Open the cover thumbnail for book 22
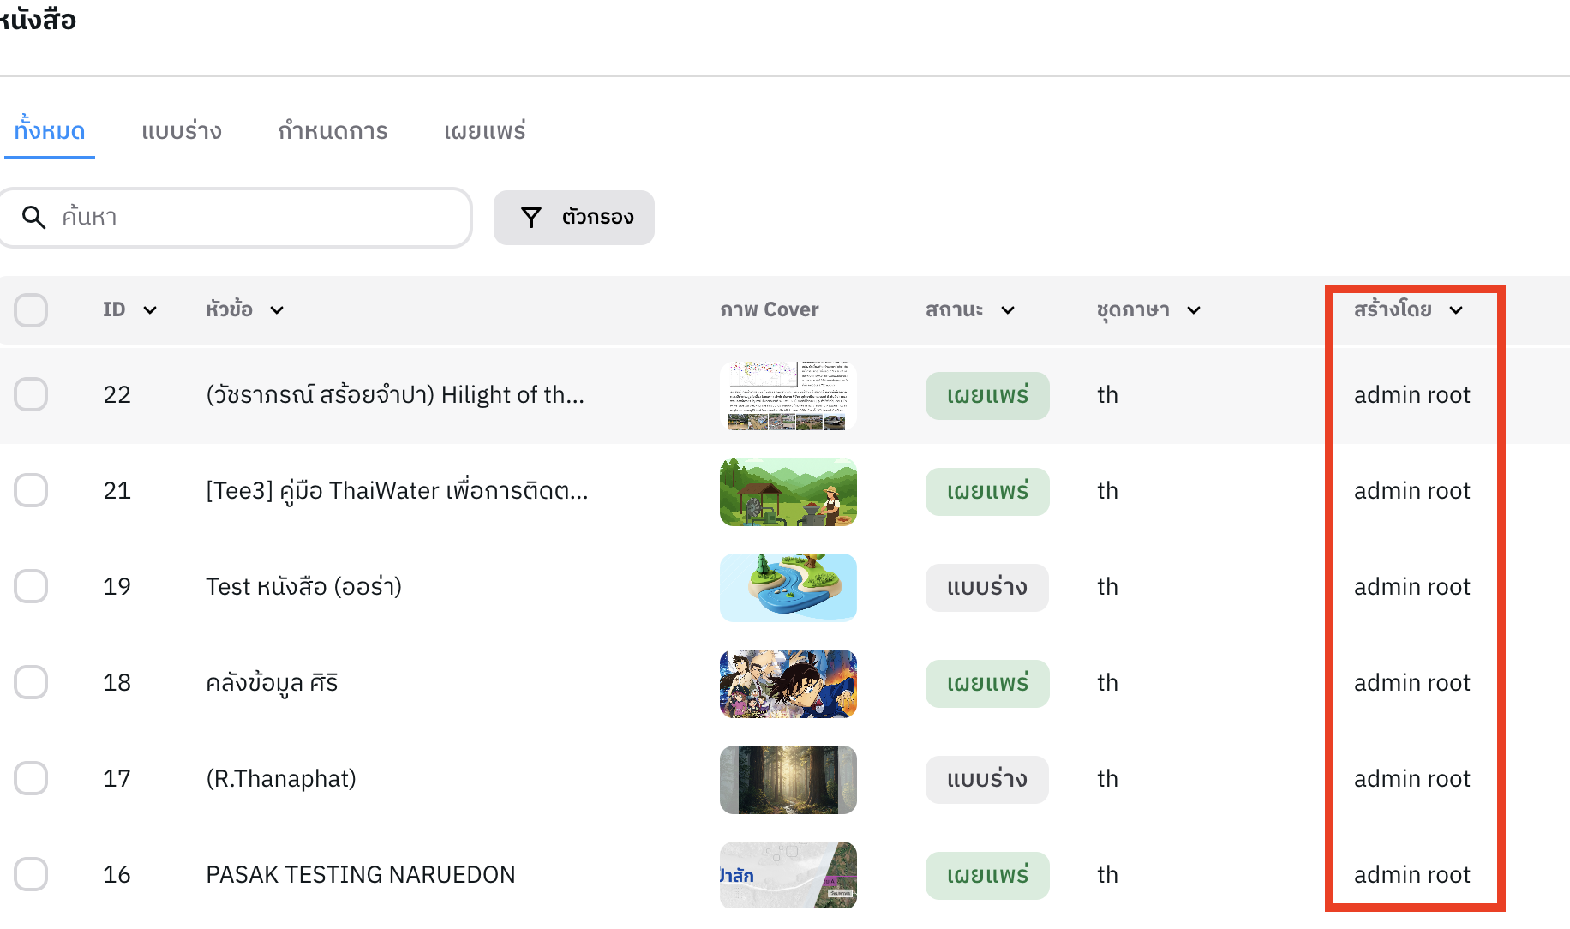The width and height of the screenshot is (1570, 929). tap(788, 395)
